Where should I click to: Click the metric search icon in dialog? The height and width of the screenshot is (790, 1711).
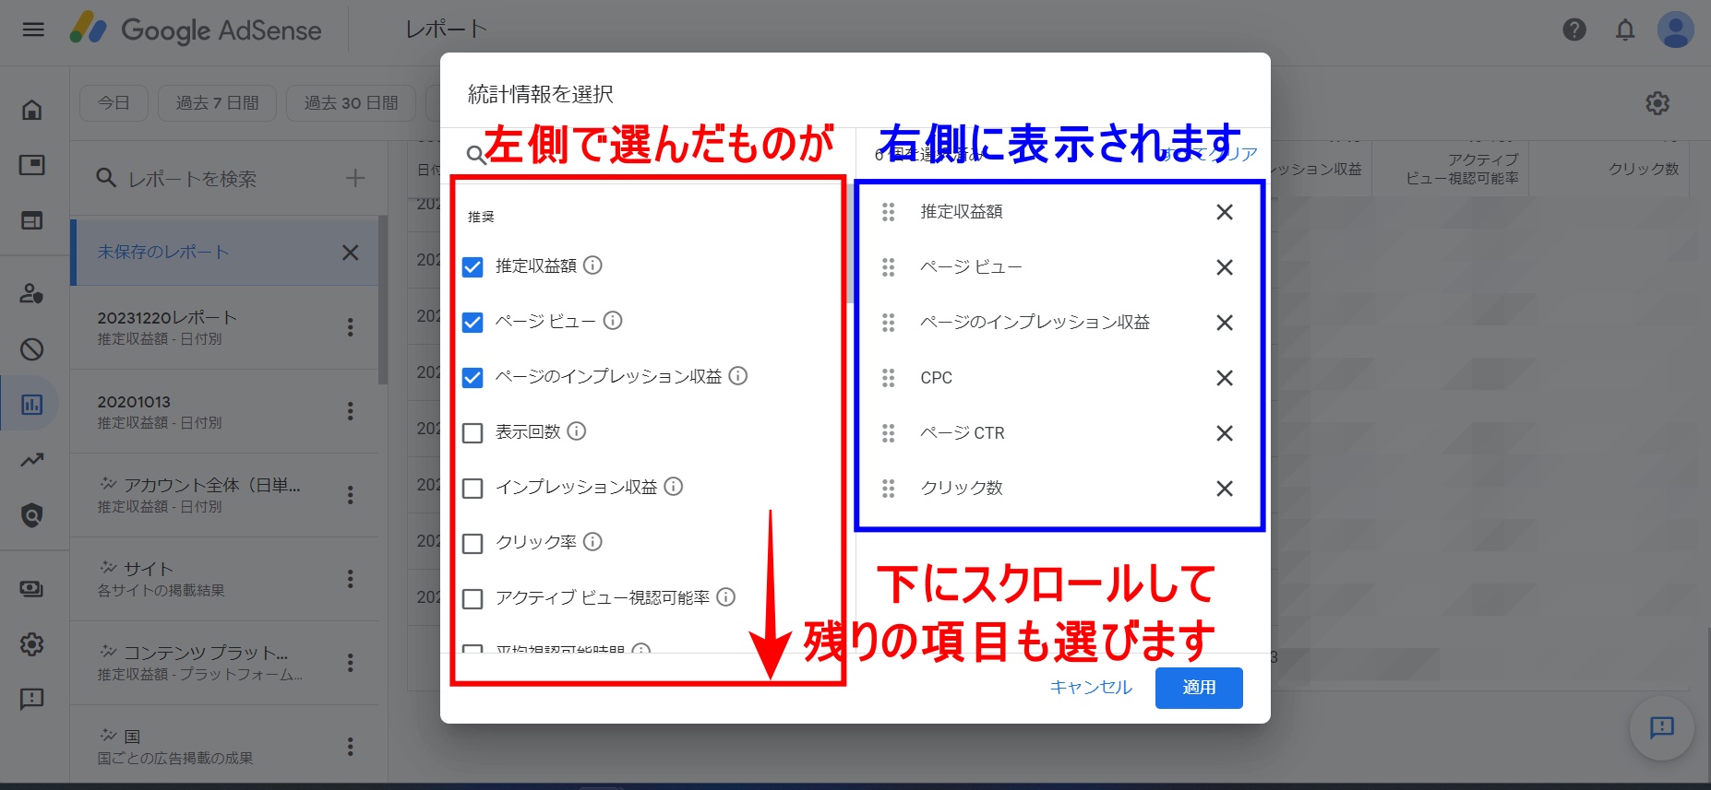point(475,155)
